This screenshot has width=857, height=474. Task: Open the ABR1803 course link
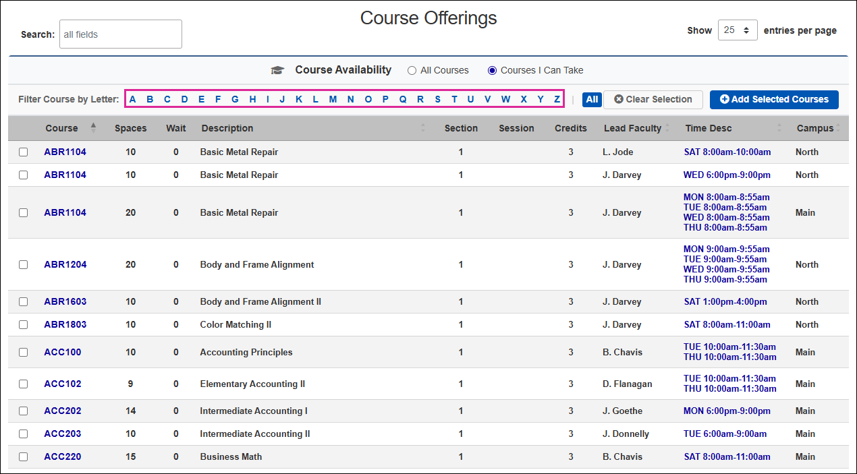tap(65, 324)
